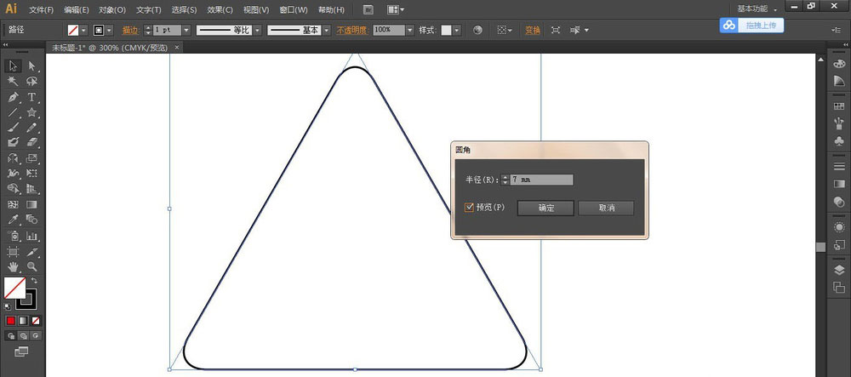
Task: Open the 文件(F) menu
Action: [x=41, y=9]
